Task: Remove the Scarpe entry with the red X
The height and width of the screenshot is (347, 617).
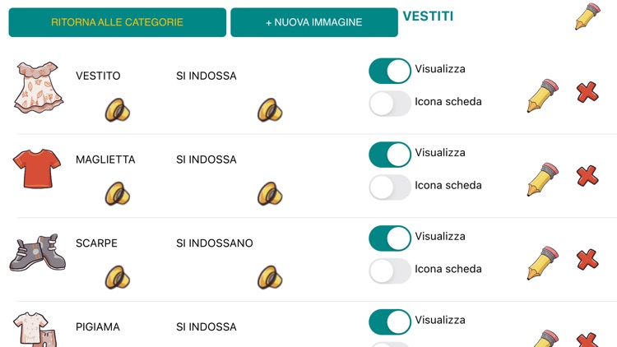Action: pos(587,260)
